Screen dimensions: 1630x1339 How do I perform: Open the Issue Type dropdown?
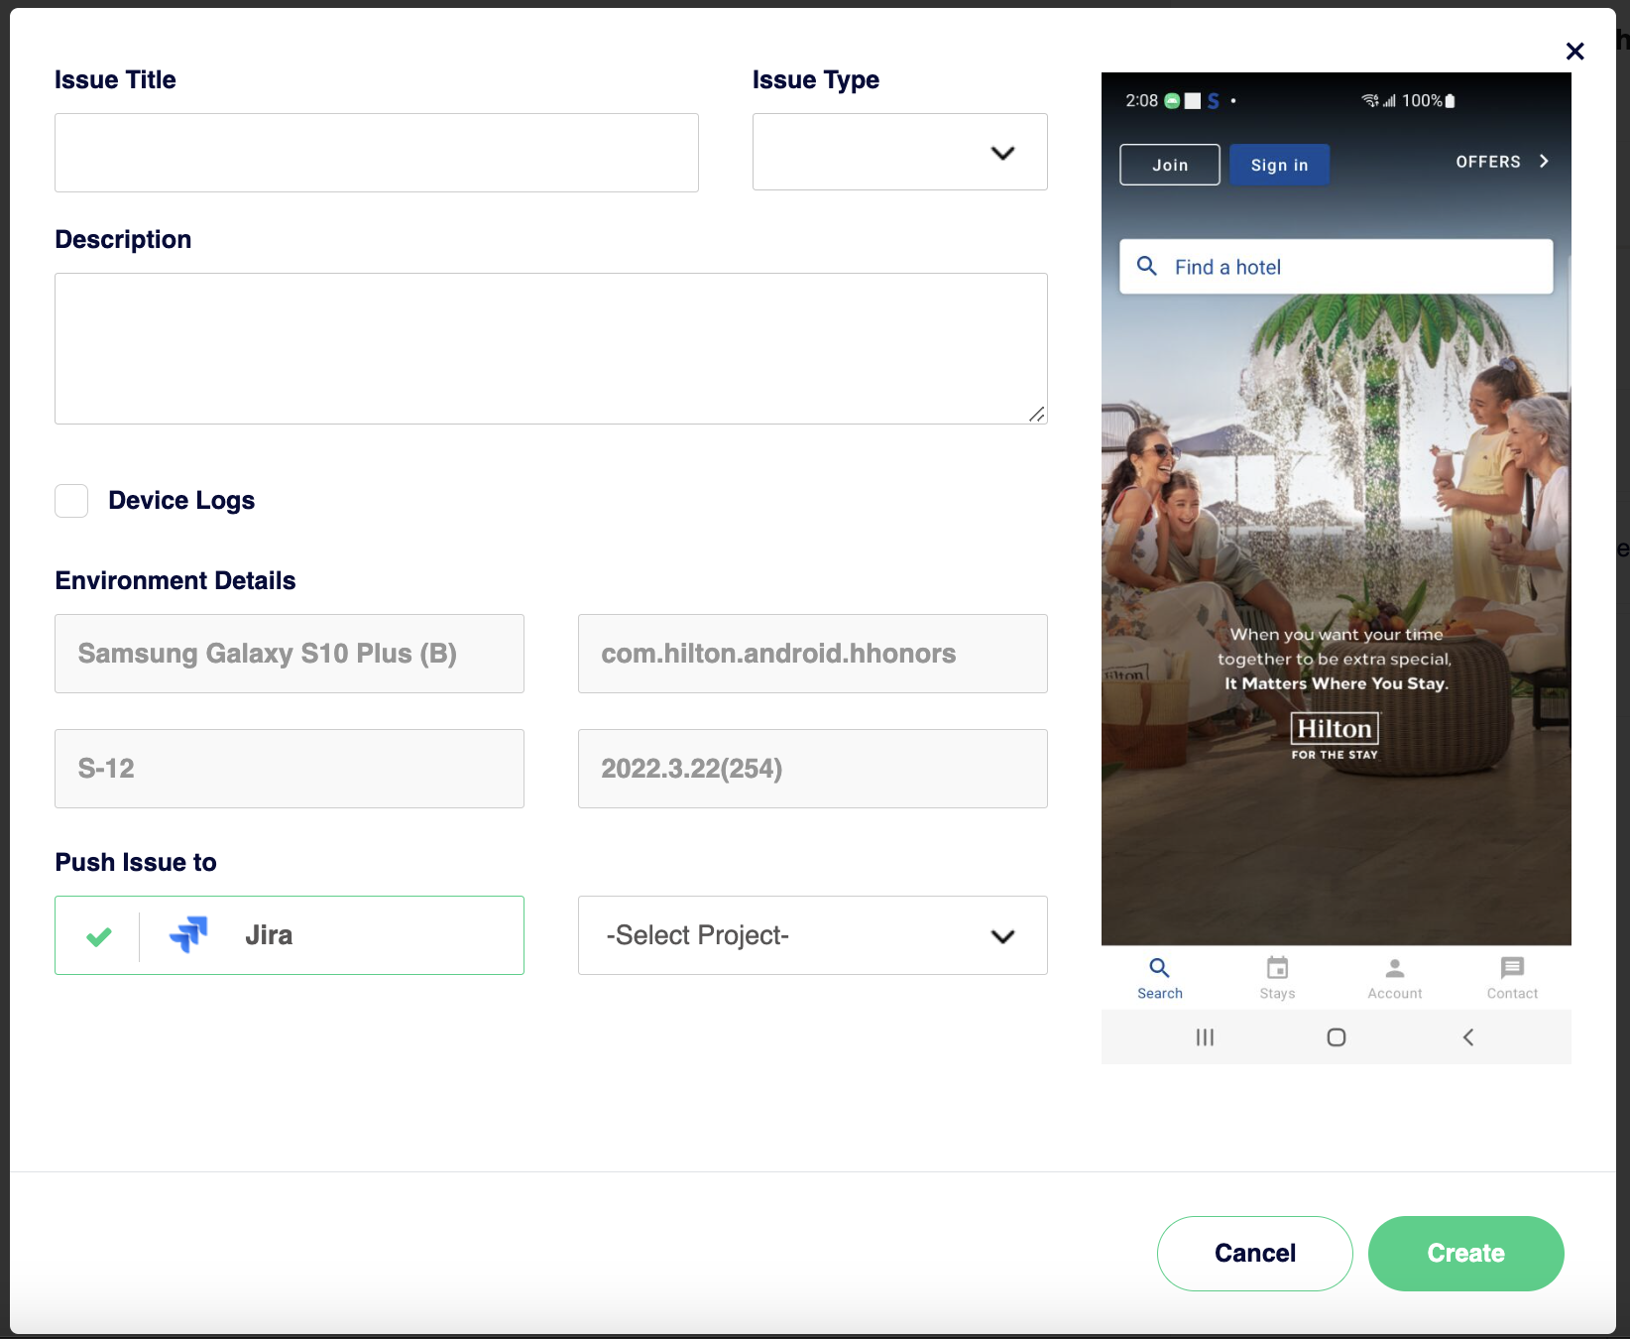tap(899, 152)
